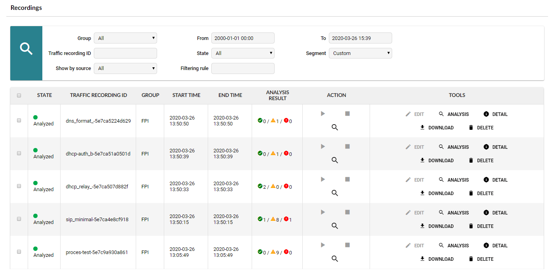Expand the Show by source dropdown
This screenshot has width=554, height=277.
[x=125, y=68]
